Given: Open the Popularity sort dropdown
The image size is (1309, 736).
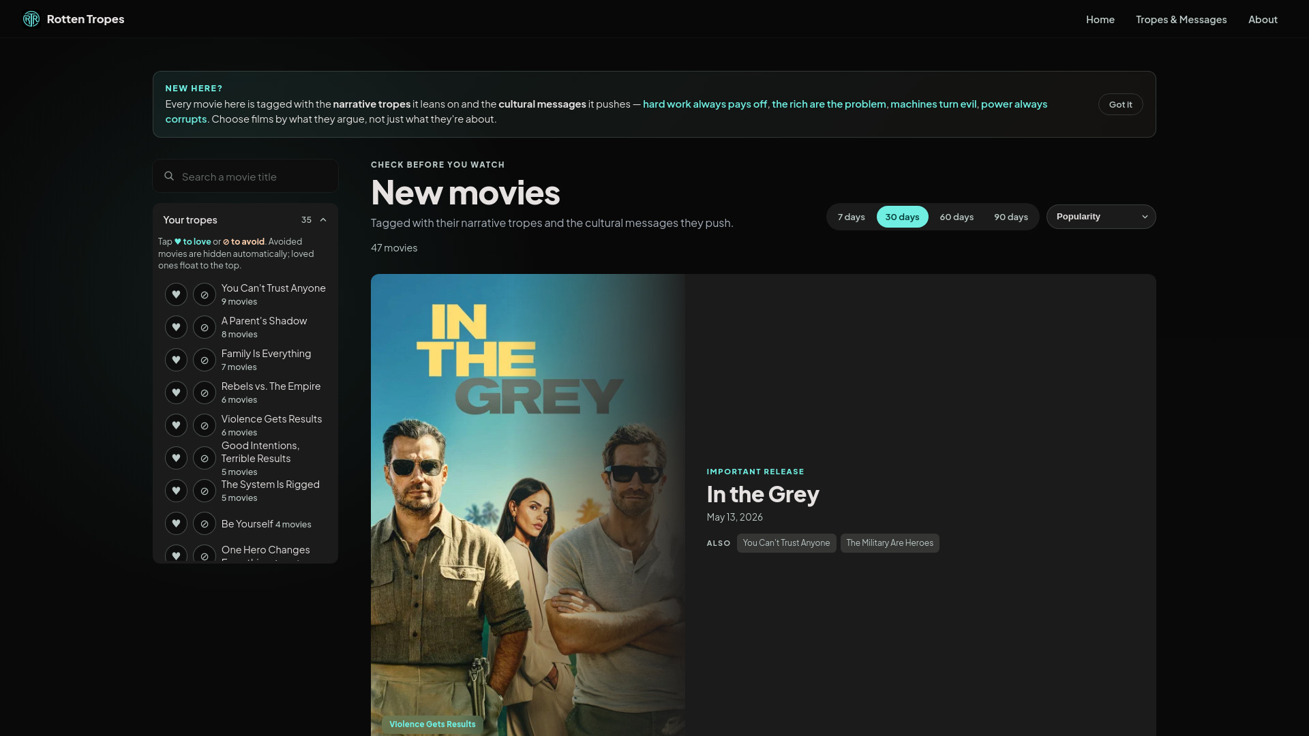Looking at the screenshot, I should (x=1101, y=217).
